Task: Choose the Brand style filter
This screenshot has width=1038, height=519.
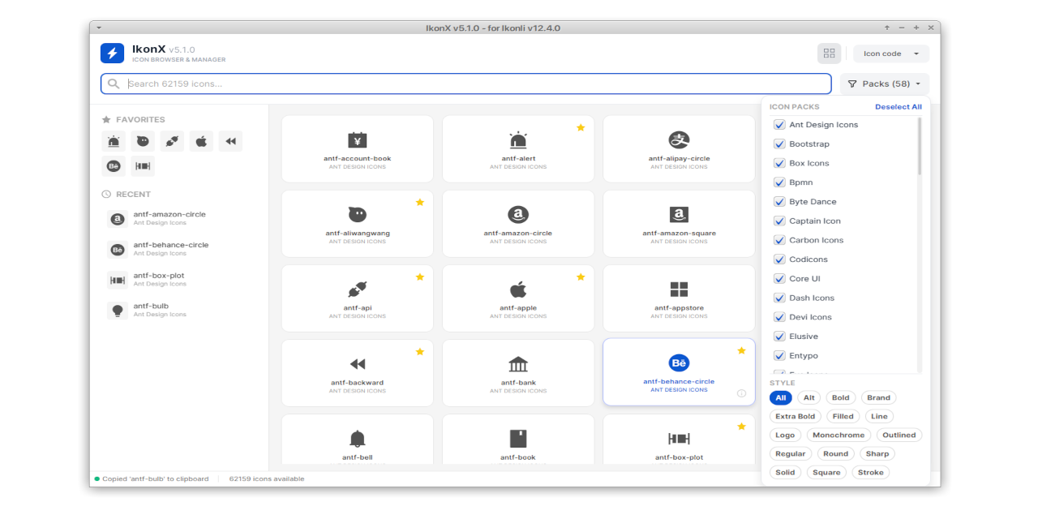Action: coord(878,397)
